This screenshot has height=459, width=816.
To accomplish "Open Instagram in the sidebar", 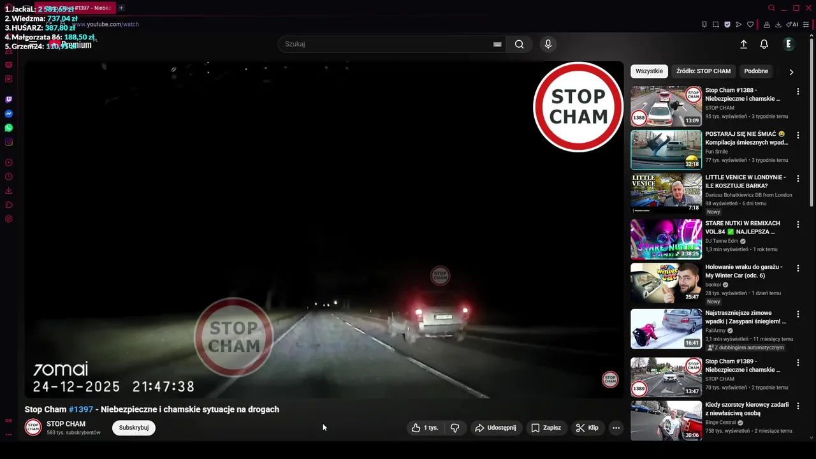I will point(9,142).
